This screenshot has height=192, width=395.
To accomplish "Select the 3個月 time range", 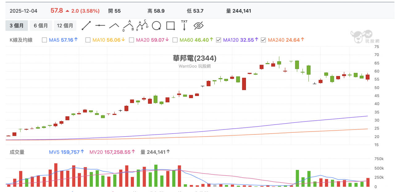I will click(17, 26).
